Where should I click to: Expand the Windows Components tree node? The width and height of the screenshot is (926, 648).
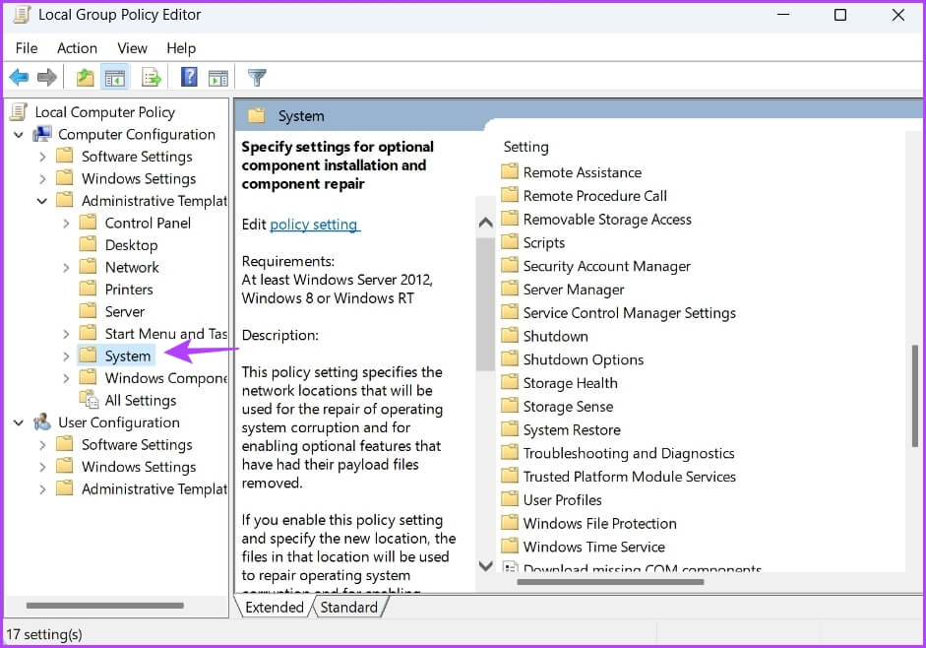tap(66, 378)
